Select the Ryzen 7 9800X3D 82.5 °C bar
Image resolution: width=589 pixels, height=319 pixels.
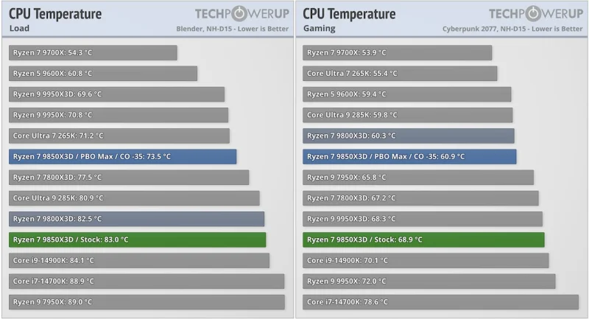pyautogui.click(x=137, y=219)
